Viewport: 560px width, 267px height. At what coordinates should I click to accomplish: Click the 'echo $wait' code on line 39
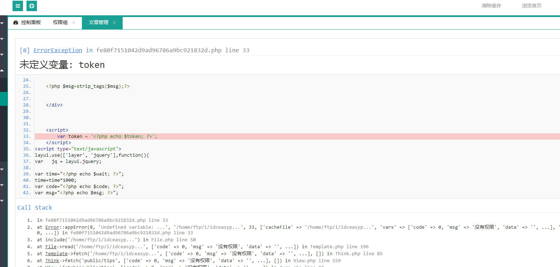(x=93, y=174)
